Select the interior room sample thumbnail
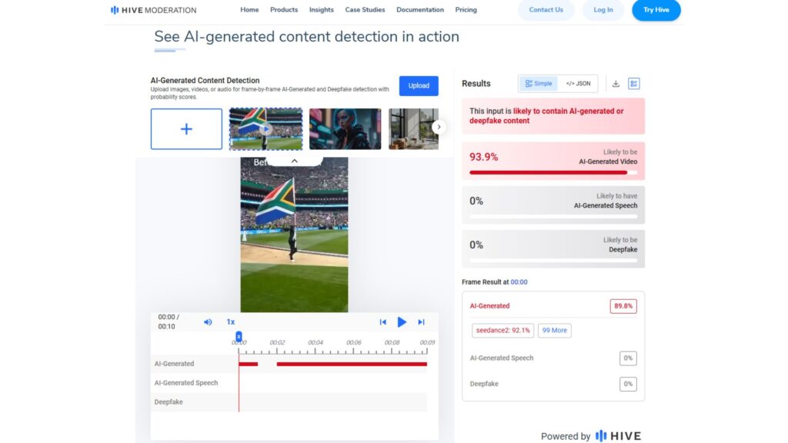The width and height of the screenshot is (788, 443). pyautogui.click(x=413, y=129)
